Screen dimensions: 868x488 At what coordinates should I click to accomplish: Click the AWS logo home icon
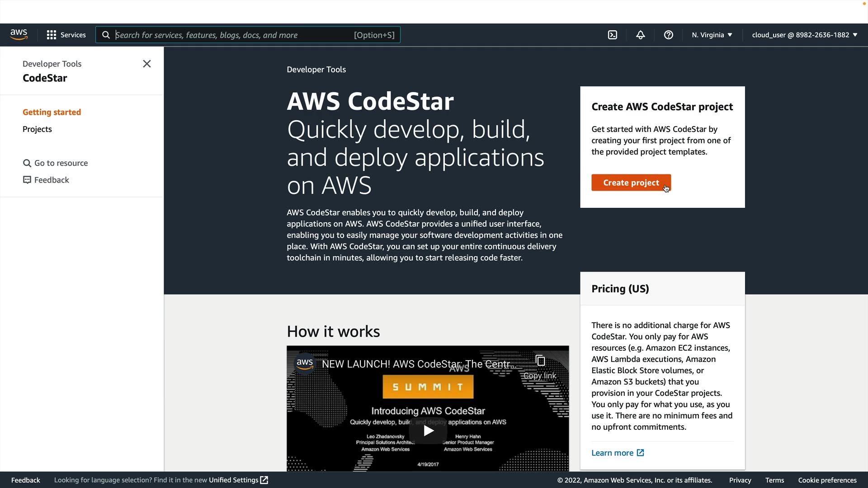(19, 35)
